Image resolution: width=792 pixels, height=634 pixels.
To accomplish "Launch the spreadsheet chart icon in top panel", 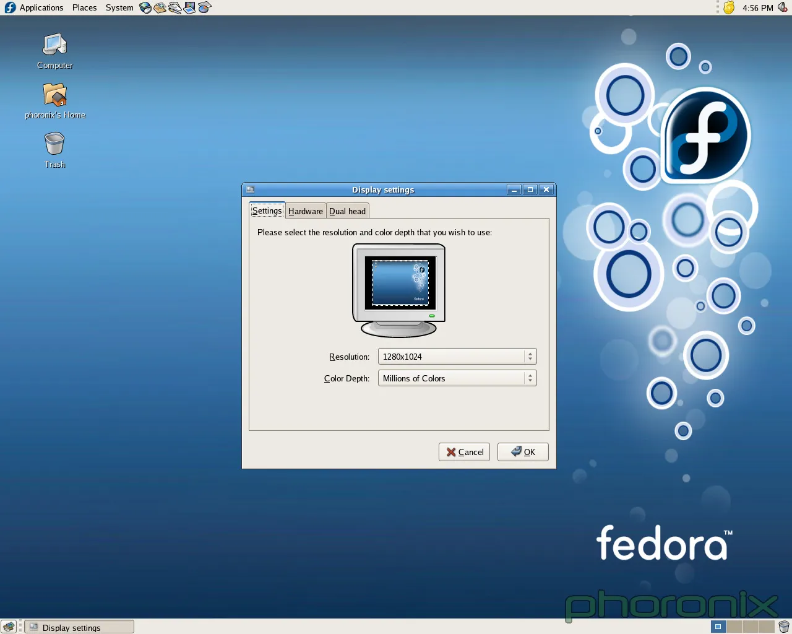I will click(x=204, y=7).
